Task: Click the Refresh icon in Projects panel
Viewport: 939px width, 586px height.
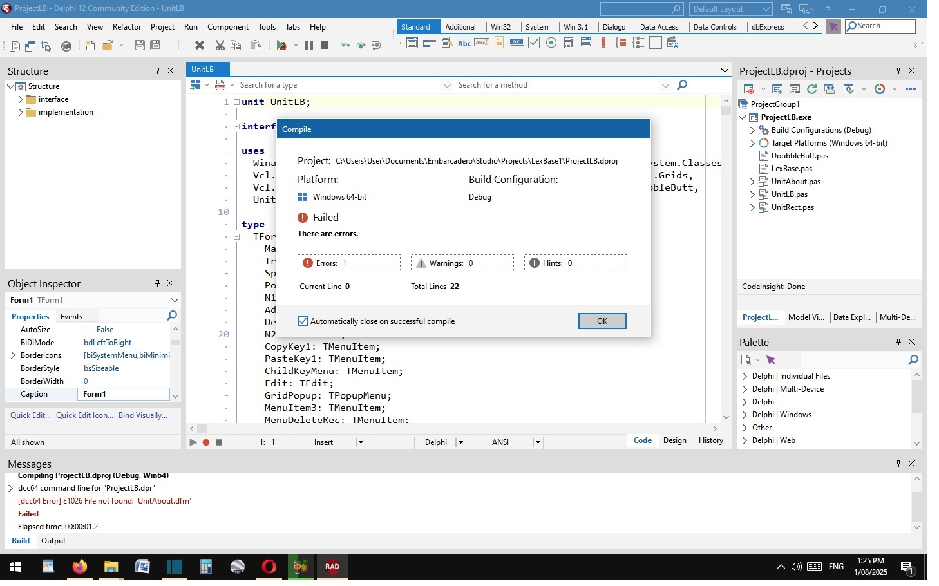Action: tap(812, 89)
